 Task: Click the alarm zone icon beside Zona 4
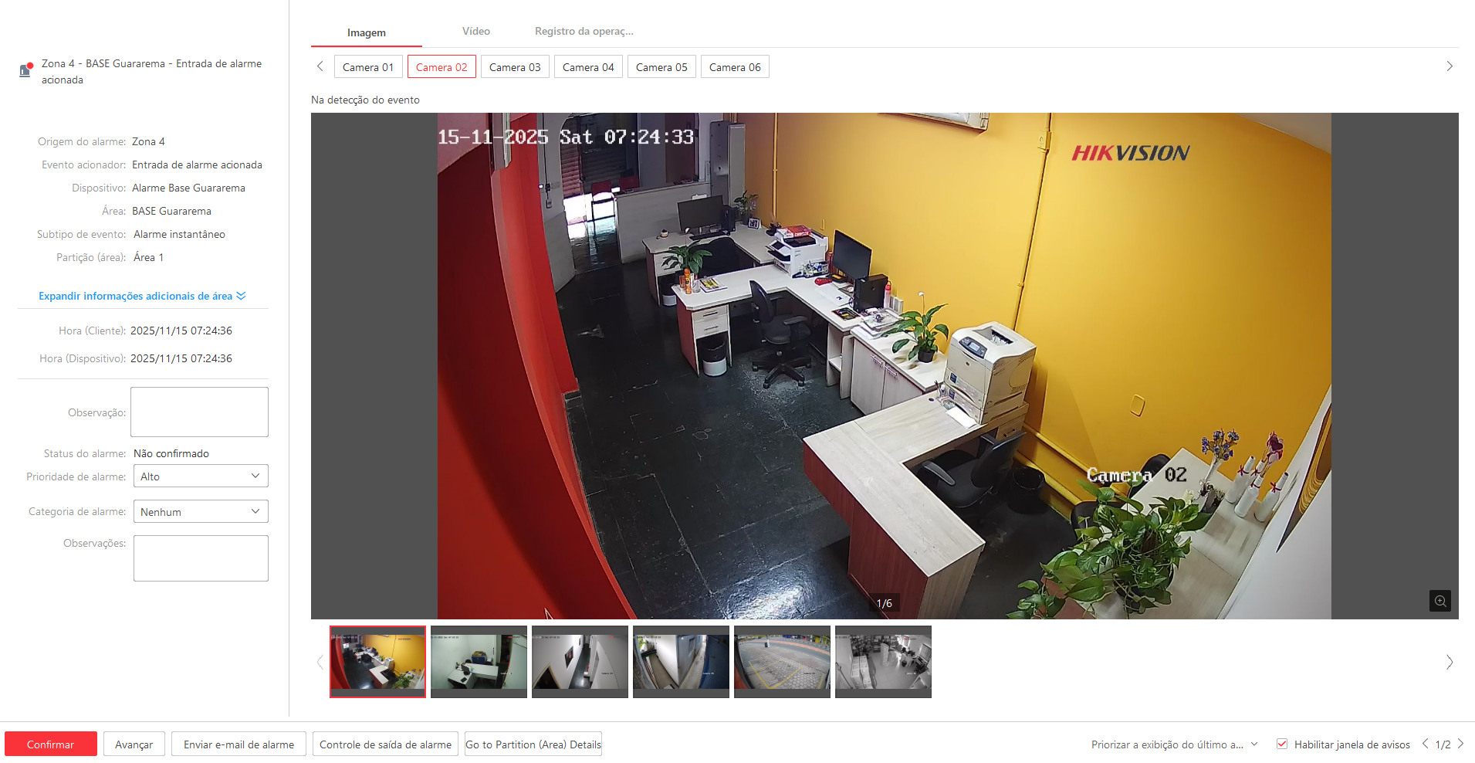pyautogui.click(x=25, y=70)
